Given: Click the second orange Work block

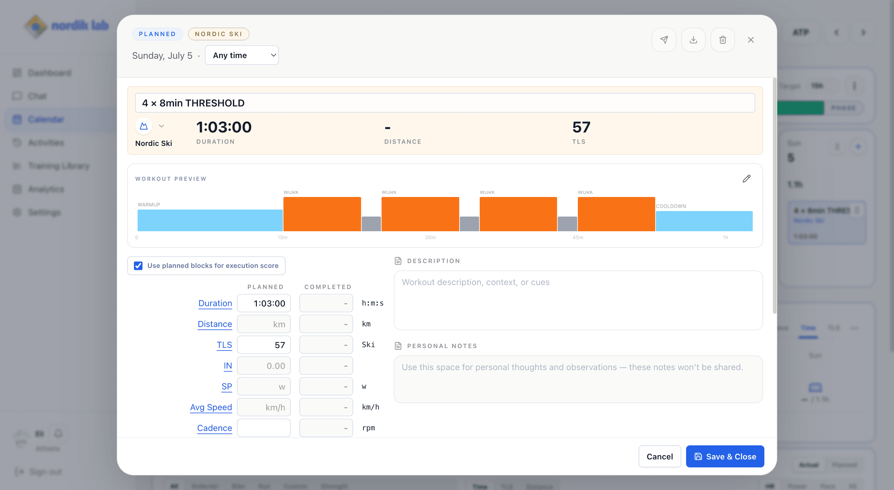Looking at the screenshot, I should coord(420,214).
